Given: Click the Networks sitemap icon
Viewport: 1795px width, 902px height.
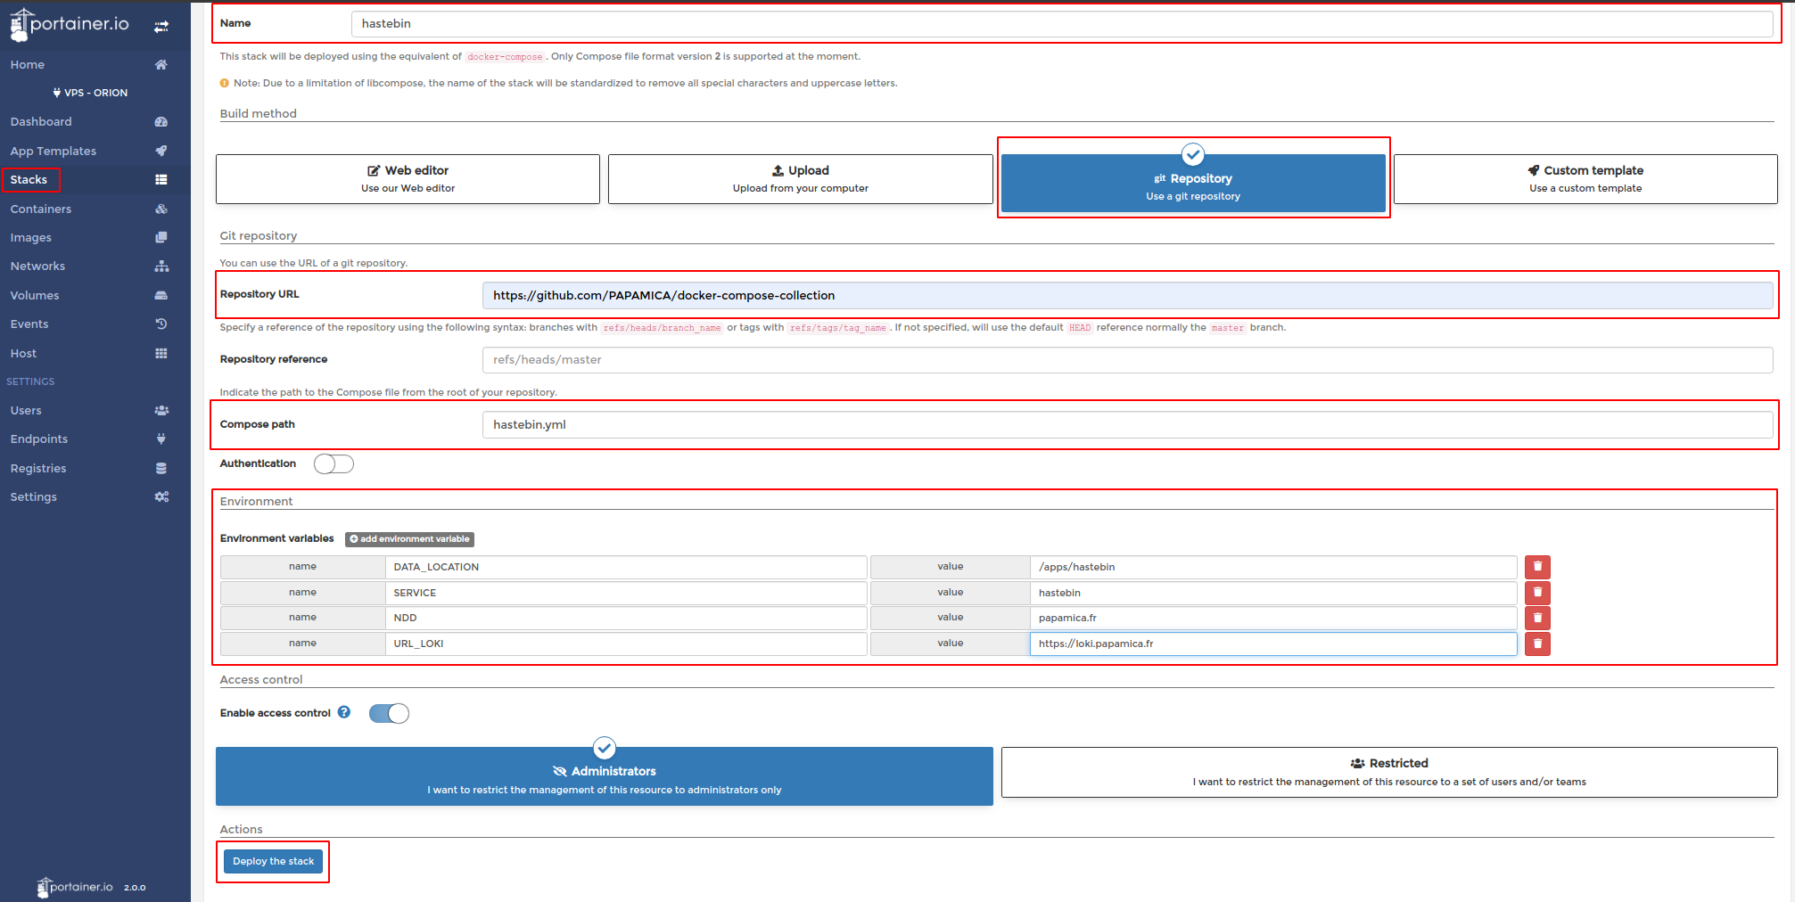Looking at the screenshot, I should pos(161,266).
